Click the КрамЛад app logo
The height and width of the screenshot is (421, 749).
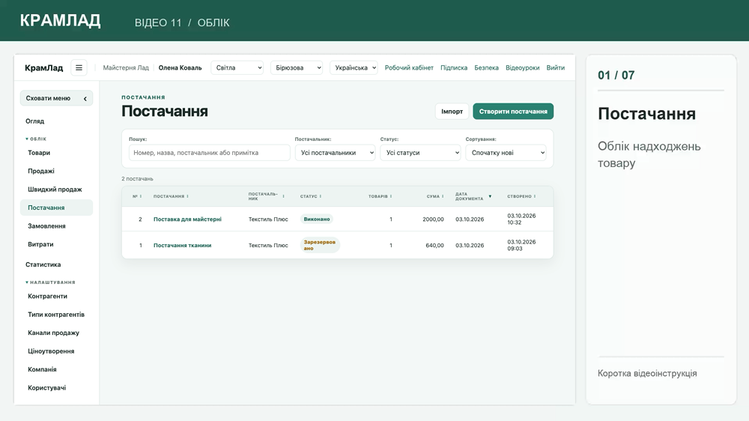point(44,68)
